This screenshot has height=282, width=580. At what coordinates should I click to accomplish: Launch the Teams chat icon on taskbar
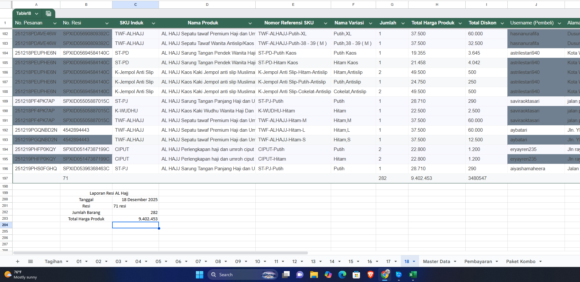pyautogui.click(x=300, y=275)
